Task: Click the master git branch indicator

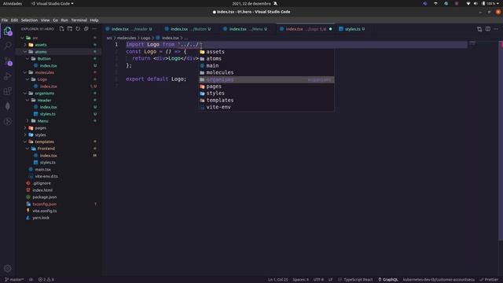Action: tap(14, 280)
